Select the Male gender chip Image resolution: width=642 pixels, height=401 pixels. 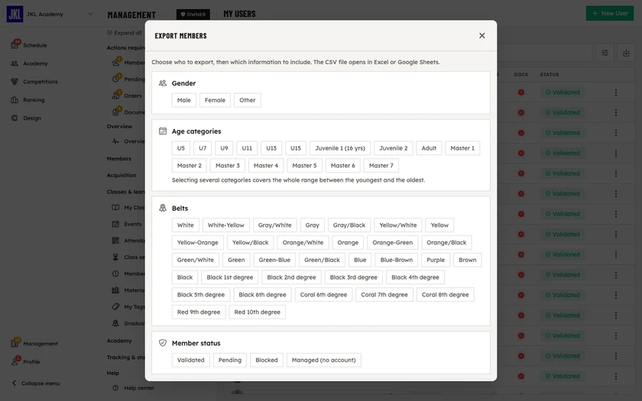tap(184, 100)
